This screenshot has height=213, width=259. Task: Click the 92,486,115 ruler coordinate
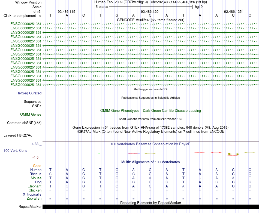click(x=67, y=11)
